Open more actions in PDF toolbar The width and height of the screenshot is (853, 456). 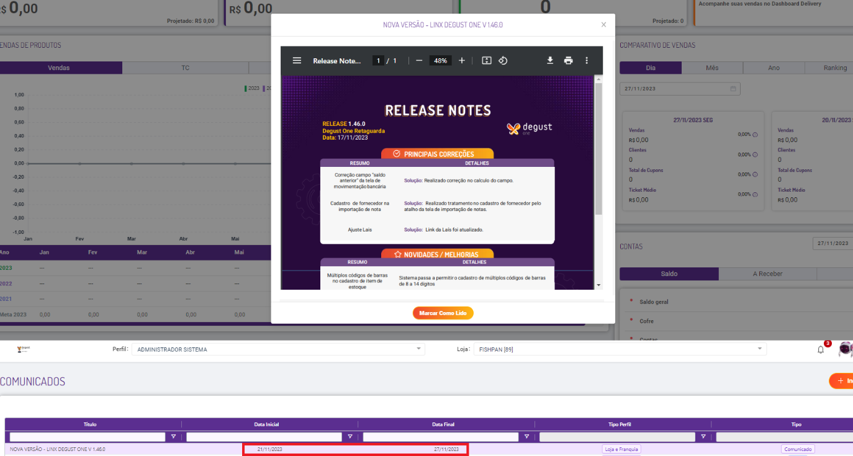(587, 61)
